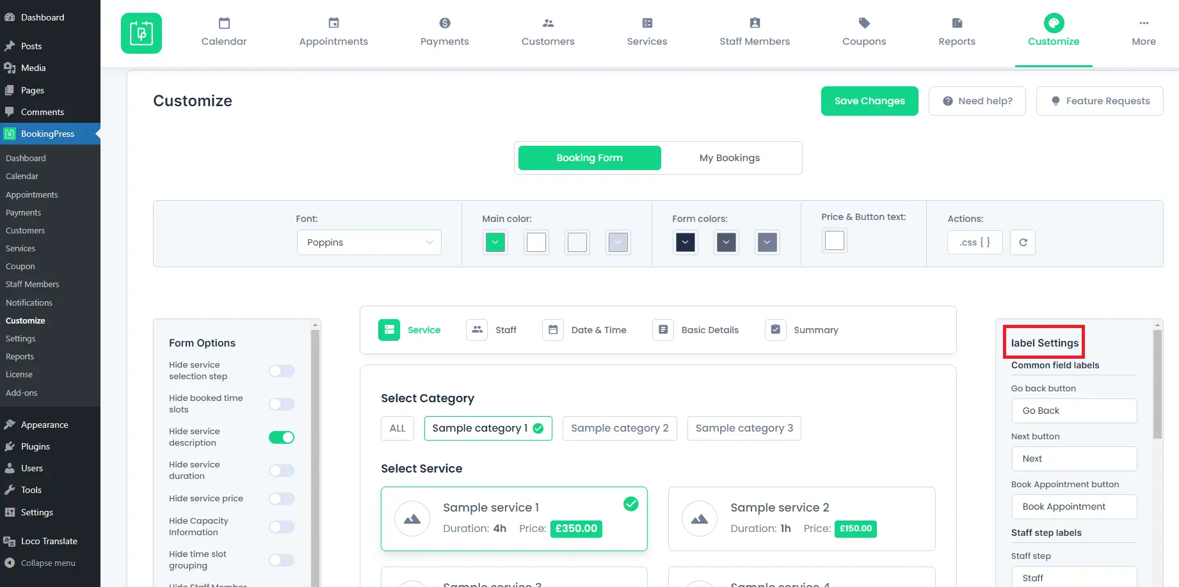Select the Service step icon
1179x587 pixels.
(x=389, y=330)
